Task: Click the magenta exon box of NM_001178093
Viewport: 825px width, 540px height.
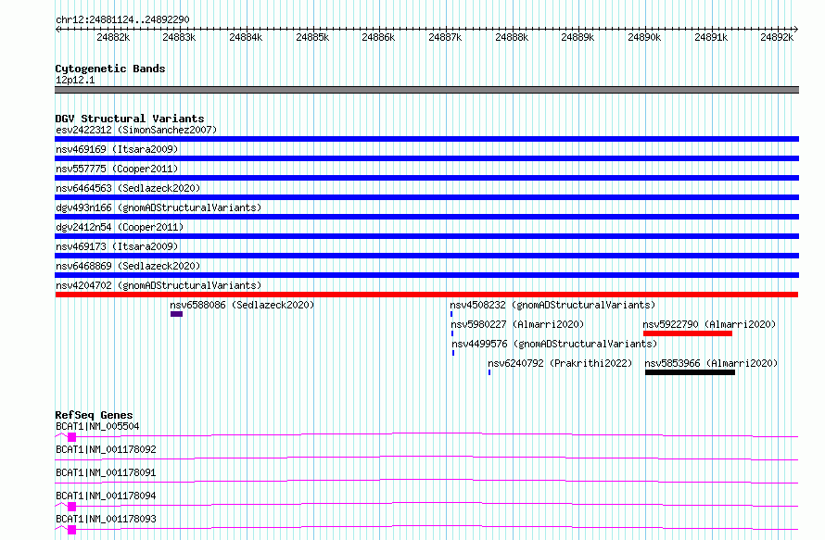Action: [x=72, y=530]
